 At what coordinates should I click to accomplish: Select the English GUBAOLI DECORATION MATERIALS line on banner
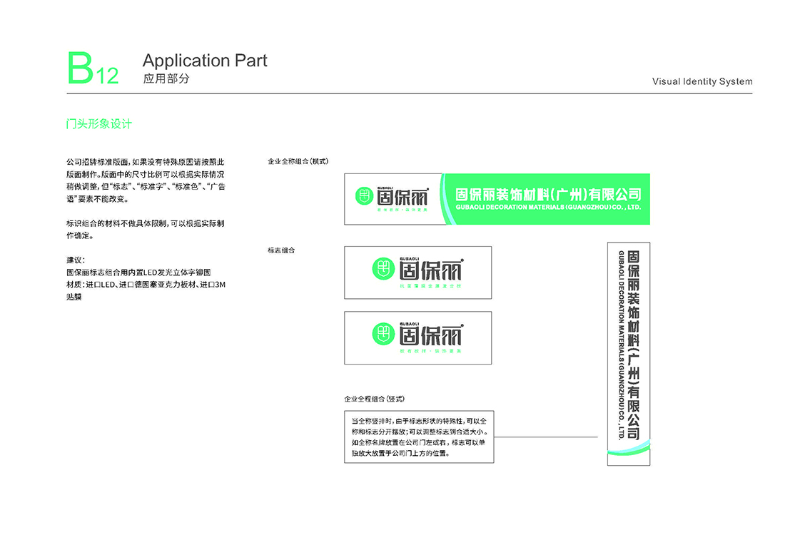547,208
